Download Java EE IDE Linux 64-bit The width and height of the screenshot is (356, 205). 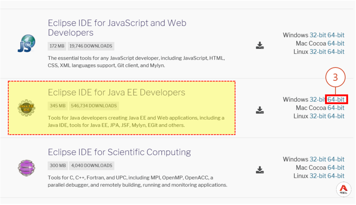(336, 116)
